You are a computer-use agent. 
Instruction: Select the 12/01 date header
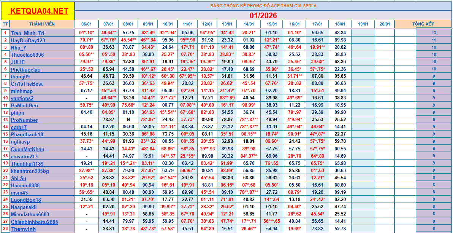tap(207, 24)
